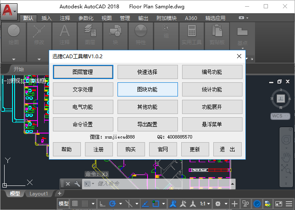Click the 修改 (Modify) panel icon

click(x=39, y=31)
